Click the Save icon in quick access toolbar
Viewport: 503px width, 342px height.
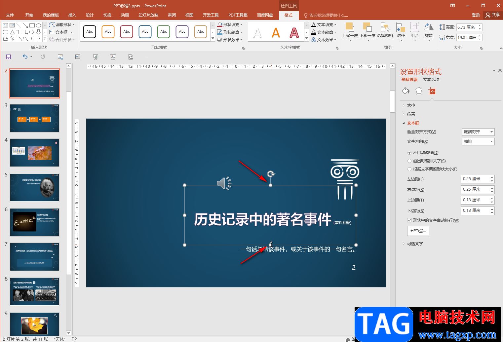[x=9, y=57]
